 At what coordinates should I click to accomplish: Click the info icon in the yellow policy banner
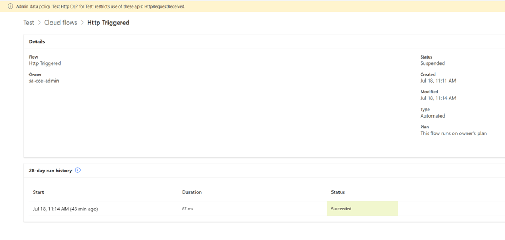[x=10, y=6]
